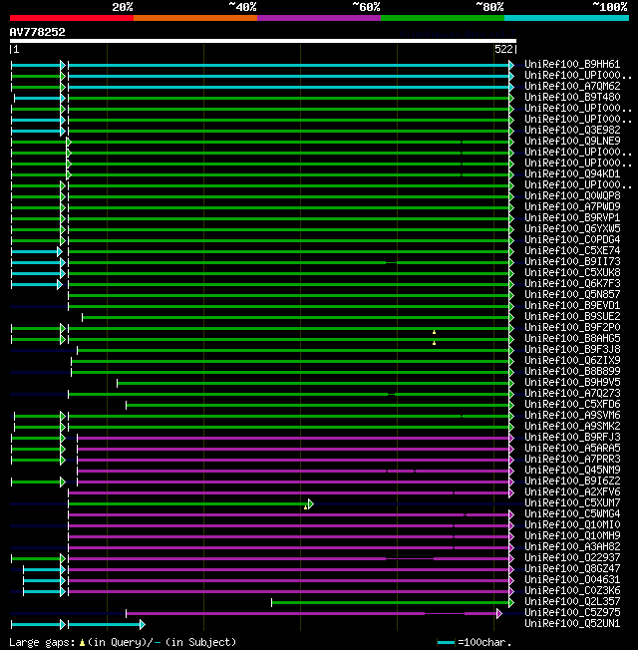Click the green Q2L357 alignment bar
638x650 pixels.
pos(393,603)
